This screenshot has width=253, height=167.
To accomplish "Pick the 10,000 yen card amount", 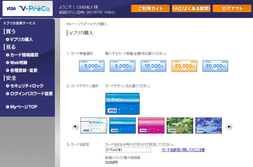I will click(x=153, y=66).
